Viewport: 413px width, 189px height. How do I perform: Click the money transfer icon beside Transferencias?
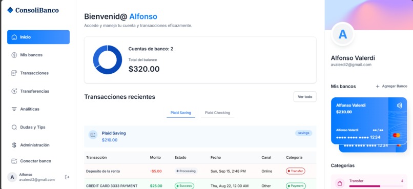click(14, 91)
